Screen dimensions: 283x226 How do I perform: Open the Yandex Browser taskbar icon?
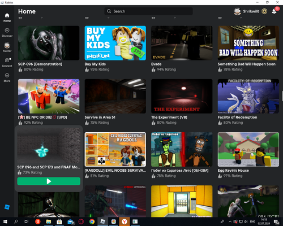125,221
